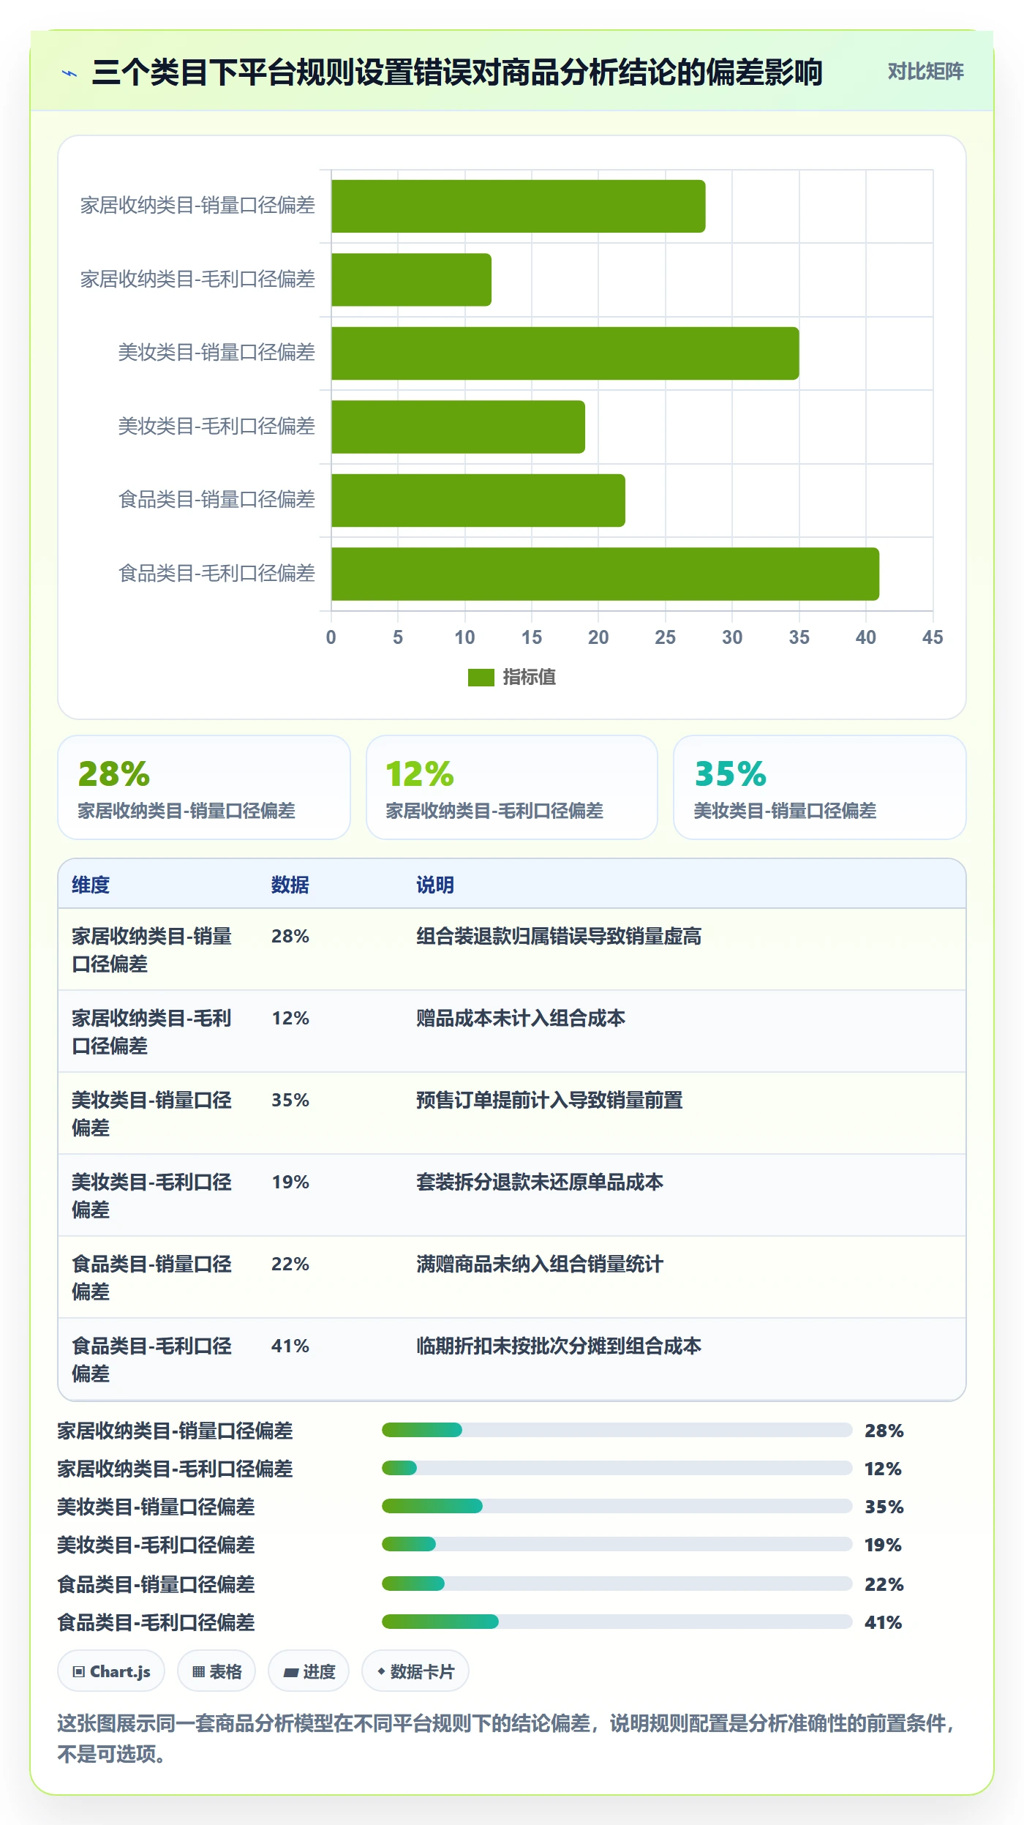Image resolution: width=1024 pixels, height=1825 pixels.
Task: Click the 说明 column header
Action: (435, 885)
